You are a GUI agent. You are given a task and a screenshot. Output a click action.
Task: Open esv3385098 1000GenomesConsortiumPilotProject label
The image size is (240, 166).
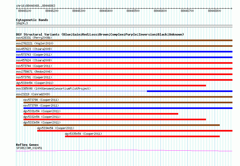point(53,89)
